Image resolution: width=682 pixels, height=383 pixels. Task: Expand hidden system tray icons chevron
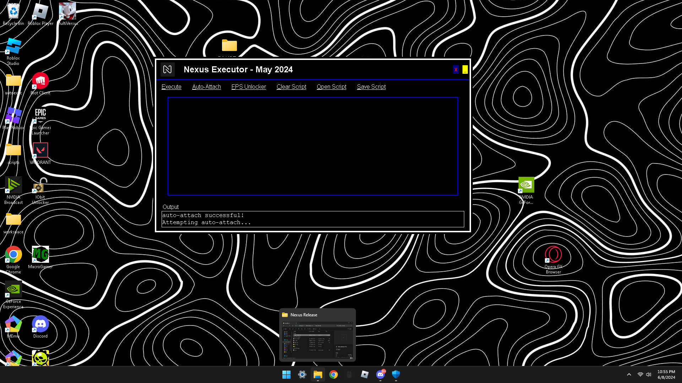(x=629, y=374)
